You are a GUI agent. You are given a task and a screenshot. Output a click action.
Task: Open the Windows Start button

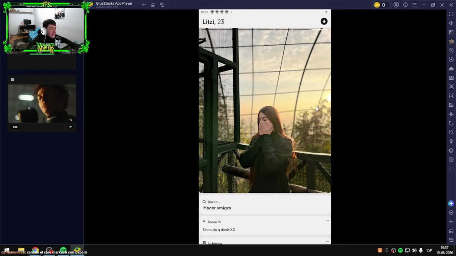click(6, 250)
